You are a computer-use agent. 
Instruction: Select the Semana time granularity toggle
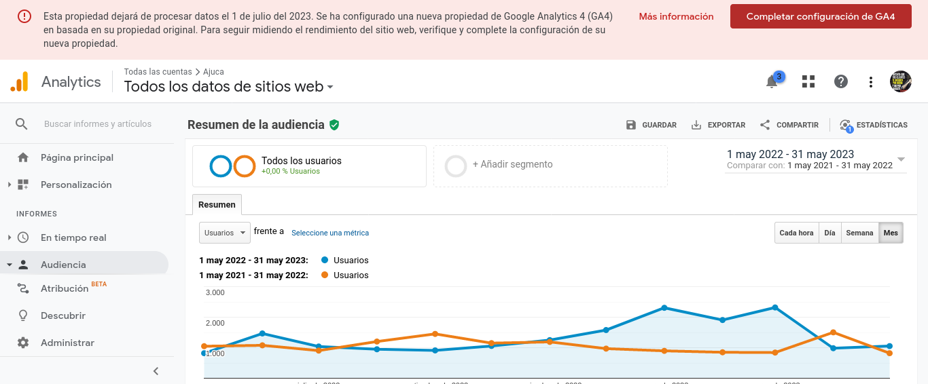[859, 233]
